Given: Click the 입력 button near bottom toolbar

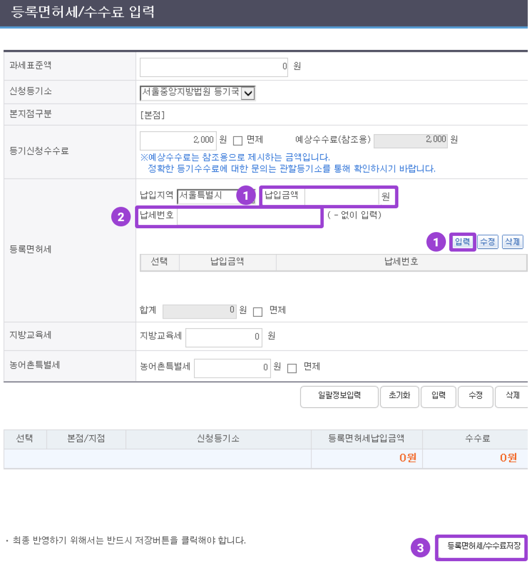Looking at the screenshot, I should (438, 396).
